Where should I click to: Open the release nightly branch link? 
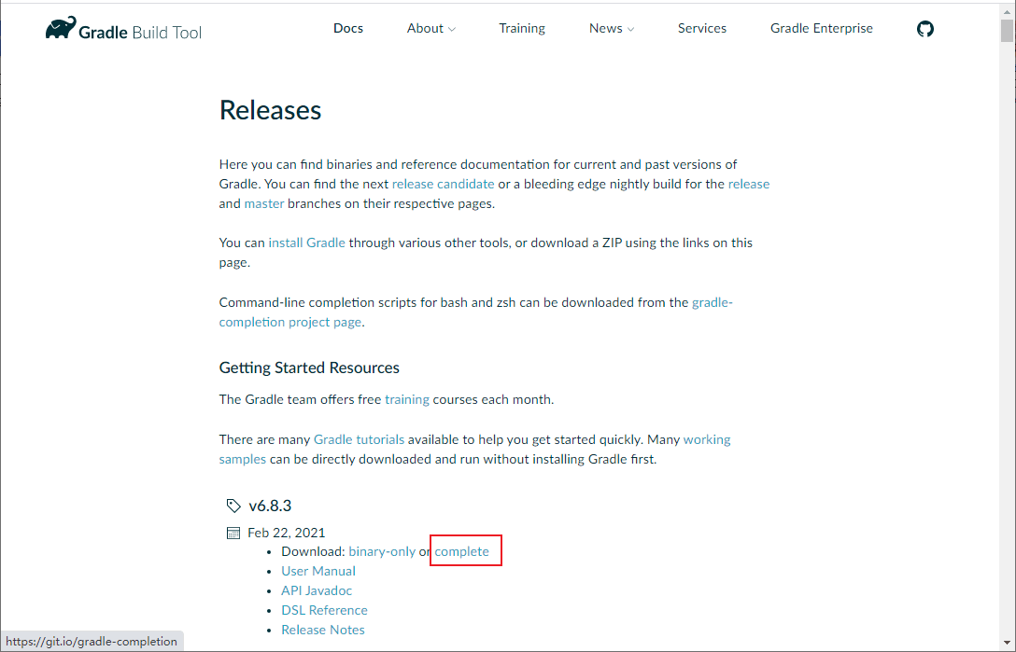[748, 184]
